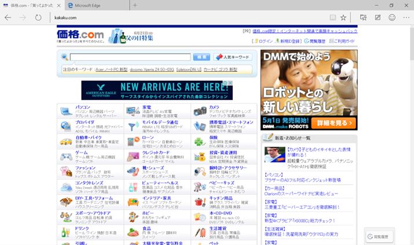Add page to favorites with star icon

click(343, 18)
